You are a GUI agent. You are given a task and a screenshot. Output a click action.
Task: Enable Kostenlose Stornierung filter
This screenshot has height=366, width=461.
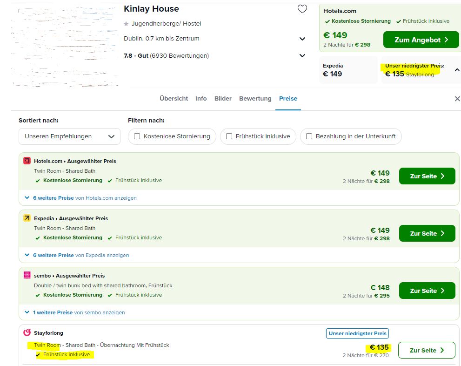click(137, 136)
